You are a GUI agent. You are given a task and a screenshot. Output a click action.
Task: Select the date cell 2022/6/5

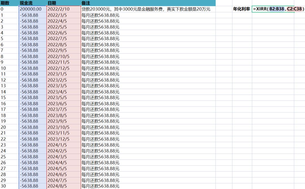[64, 33]
